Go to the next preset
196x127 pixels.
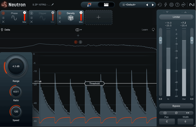153,5
